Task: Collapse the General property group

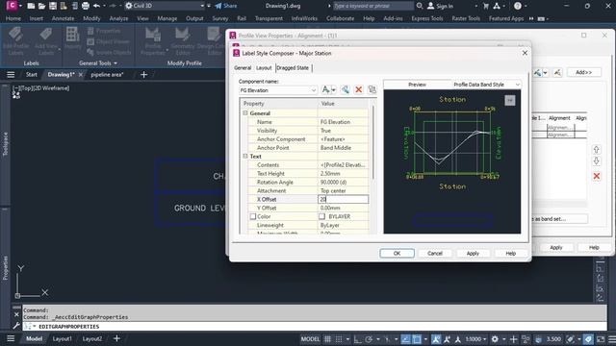Action: (x=245, y=113)
